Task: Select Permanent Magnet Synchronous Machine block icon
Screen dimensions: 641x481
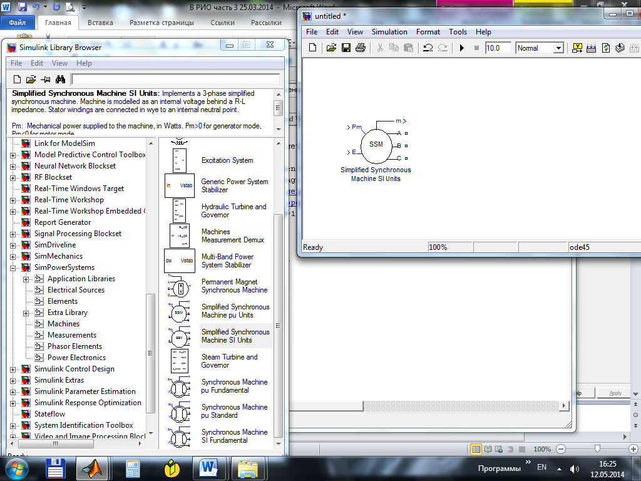Action: pos(178,286)
